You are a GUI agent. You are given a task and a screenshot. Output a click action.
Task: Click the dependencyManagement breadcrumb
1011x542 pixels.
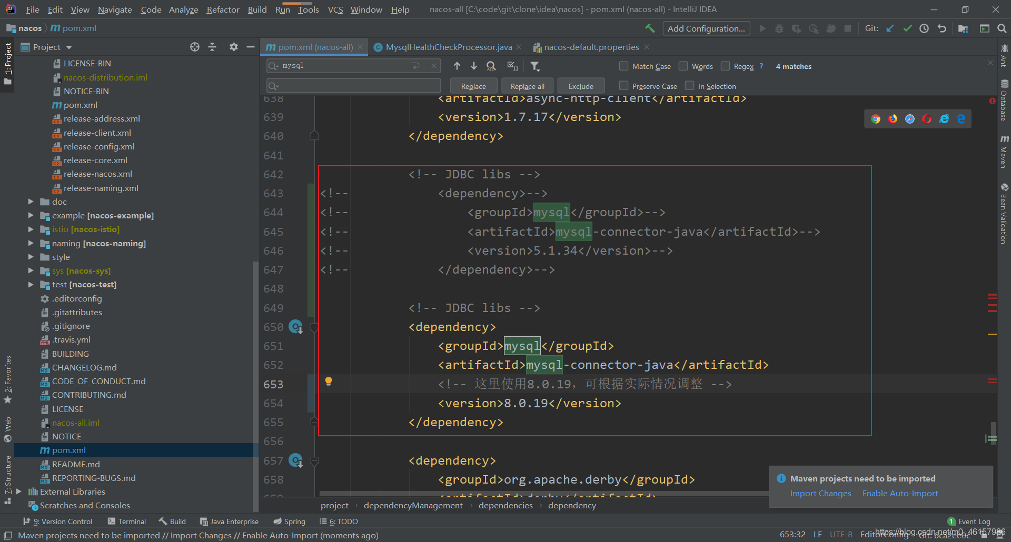pyautogui.click(x=413, y=505)
